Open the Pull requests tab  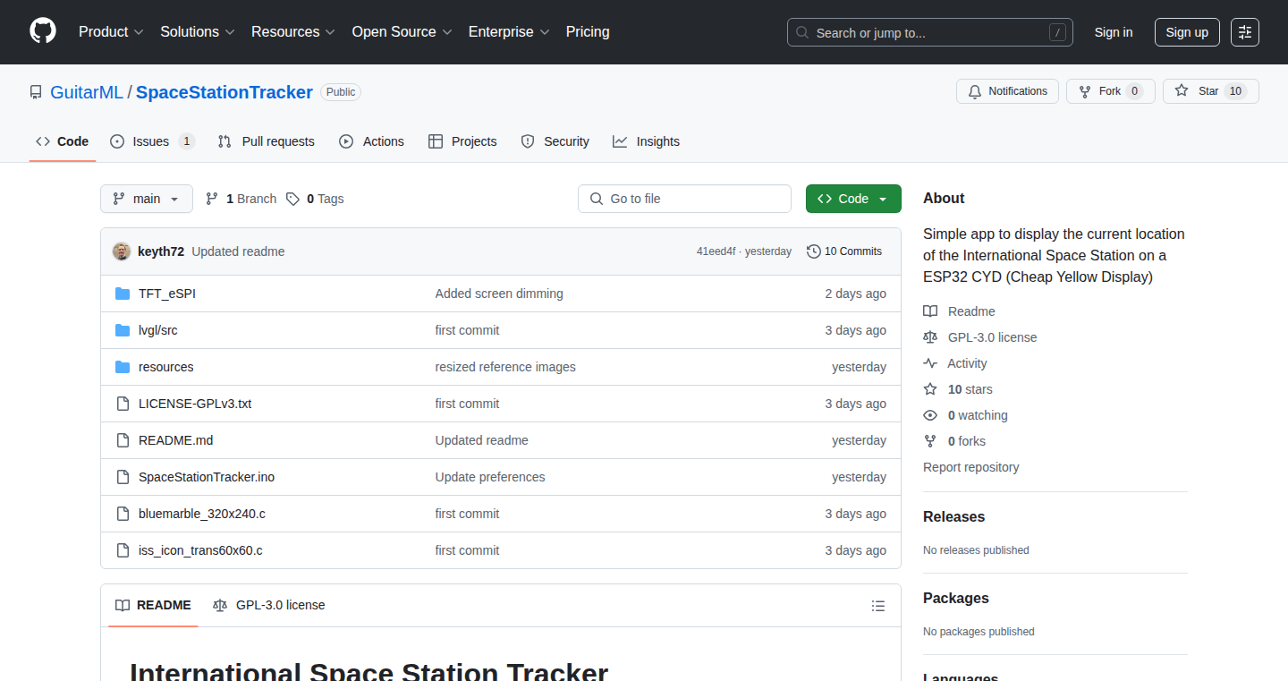pos(267,141)
